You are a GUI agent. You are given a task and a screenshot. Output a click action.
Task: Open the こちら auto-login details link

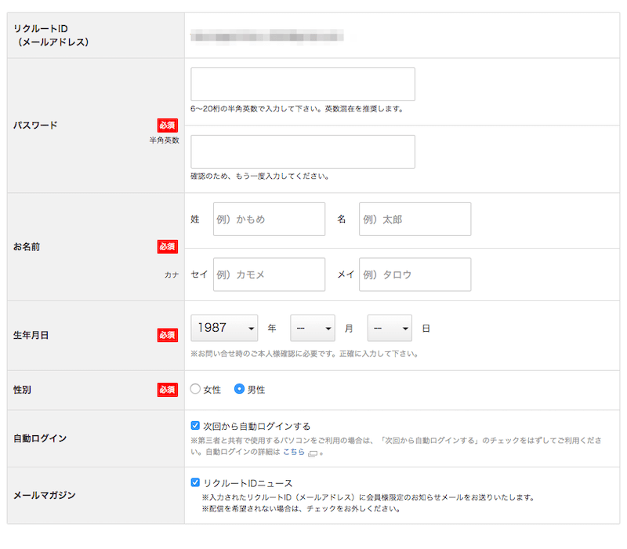pyautogui.click(x=294, y=452)
